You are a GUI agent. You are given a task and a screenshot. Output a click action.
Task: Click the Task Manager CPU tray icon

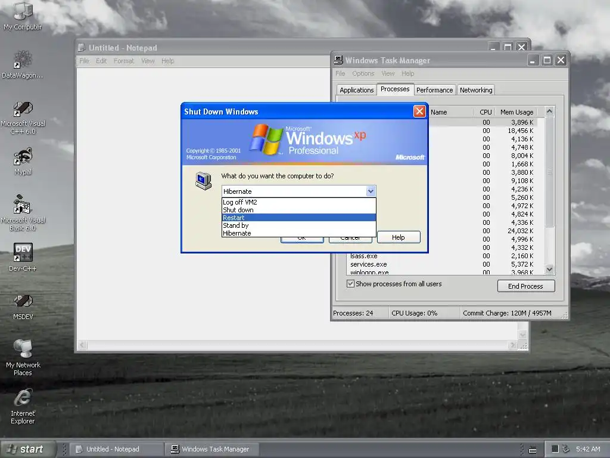[x=555, y=449]
